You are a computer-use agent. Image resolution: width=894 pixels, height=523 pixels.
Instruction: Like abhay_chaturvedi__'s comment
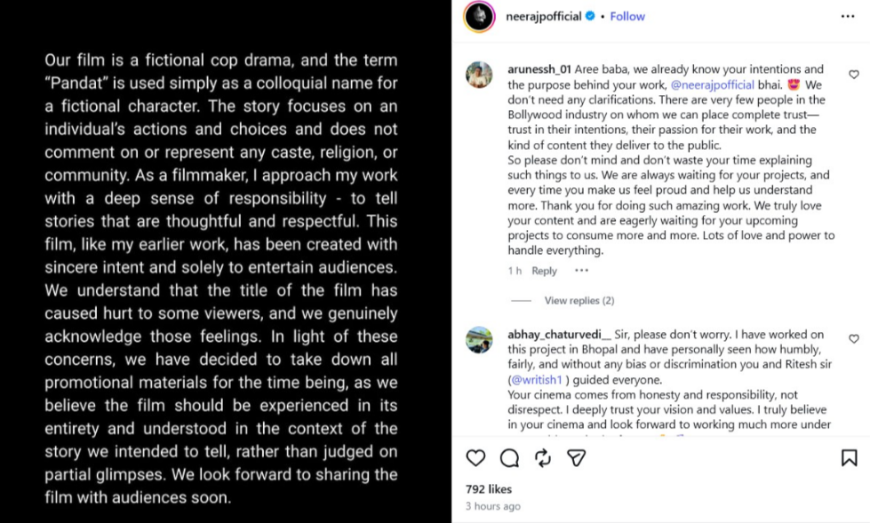[854, 338]
